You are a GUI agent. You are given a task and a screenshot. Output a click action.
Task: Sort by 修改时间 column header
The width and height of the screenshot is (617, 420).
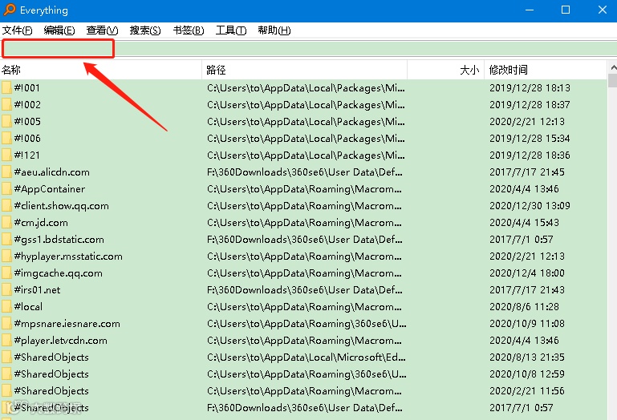[x=546, y=70]
